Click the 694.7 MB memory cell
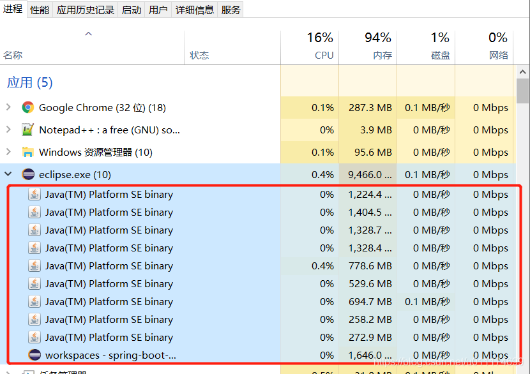 coord(368,302)
